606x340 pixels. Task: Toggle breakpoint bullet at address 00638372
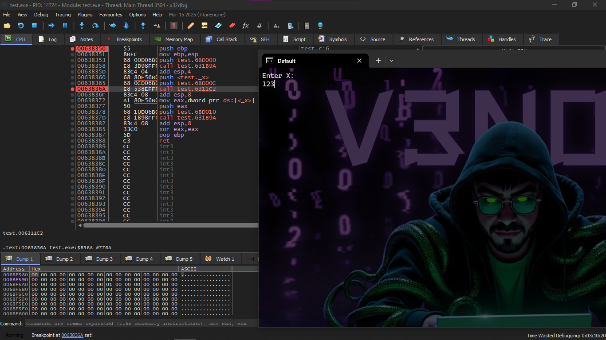click(x=73, y=100)
